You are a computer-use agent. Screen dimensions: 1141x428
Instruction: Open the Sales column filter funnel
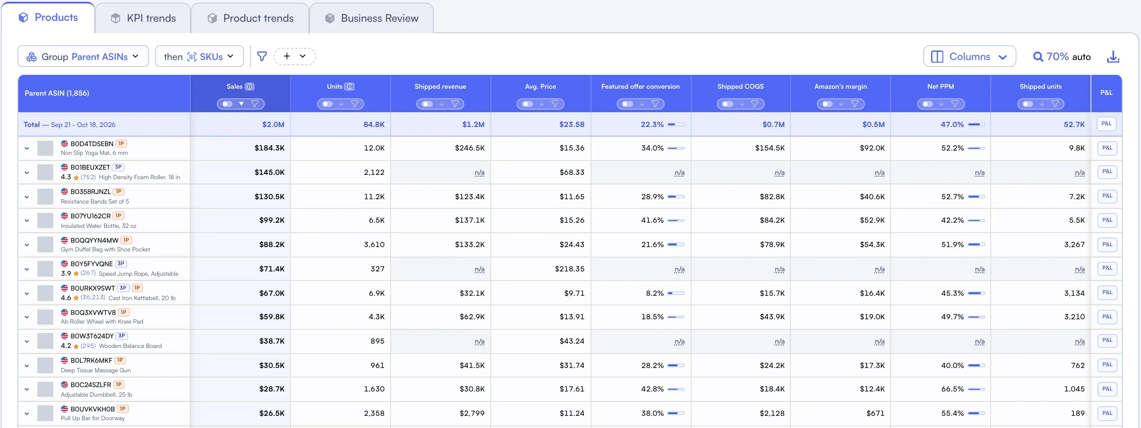coord(255,104)
